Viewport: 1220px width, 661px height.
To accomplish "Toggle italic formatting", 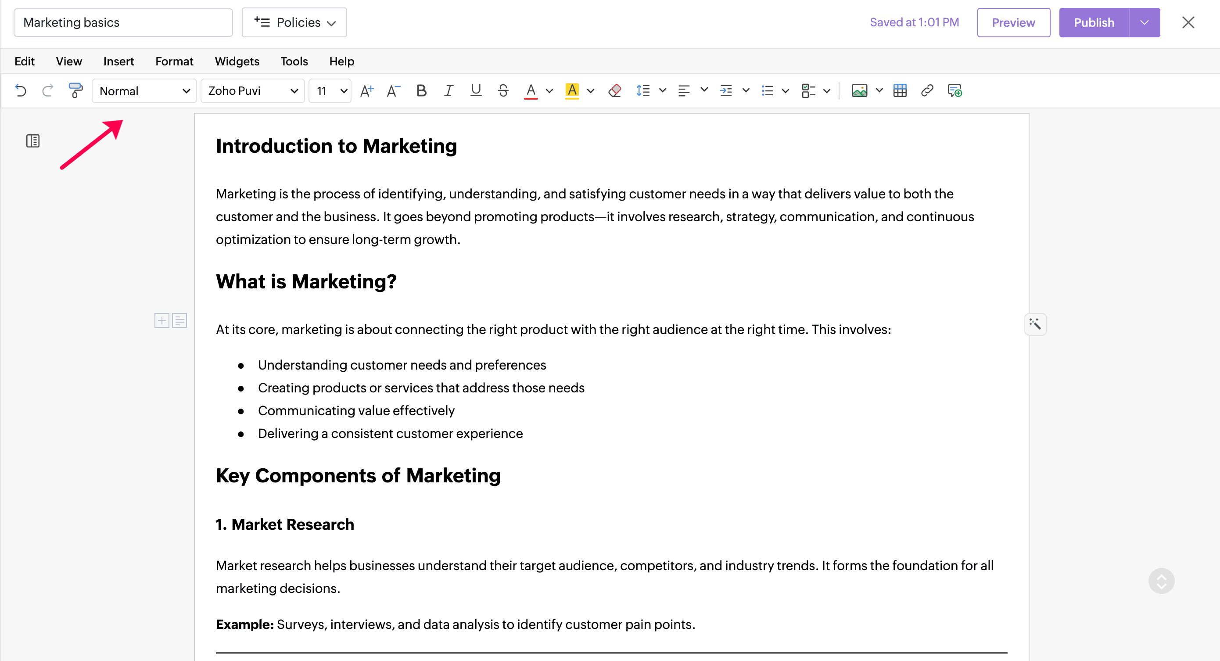I will pos(448,90).
